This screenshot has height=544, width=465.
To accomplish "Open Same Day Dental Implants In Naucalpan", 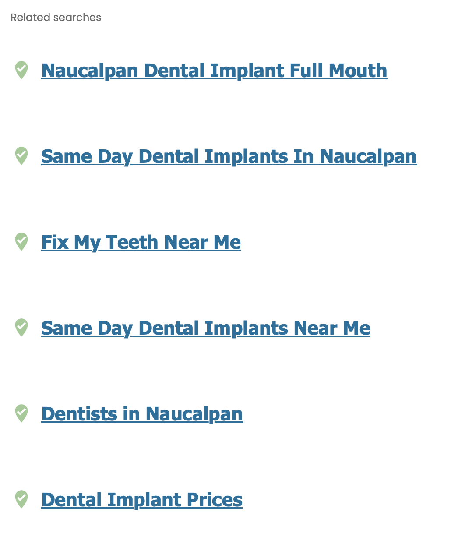I will (229, 156).
